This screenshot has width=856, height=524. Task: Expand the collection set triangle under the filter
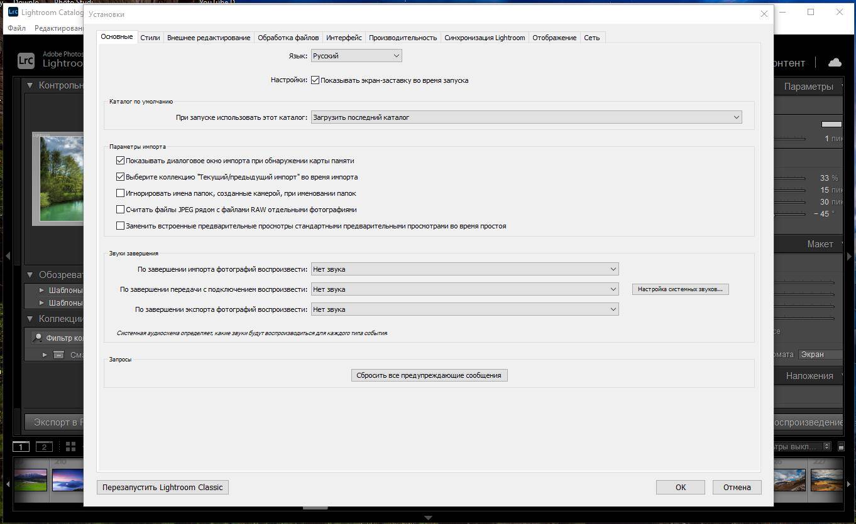45,355
